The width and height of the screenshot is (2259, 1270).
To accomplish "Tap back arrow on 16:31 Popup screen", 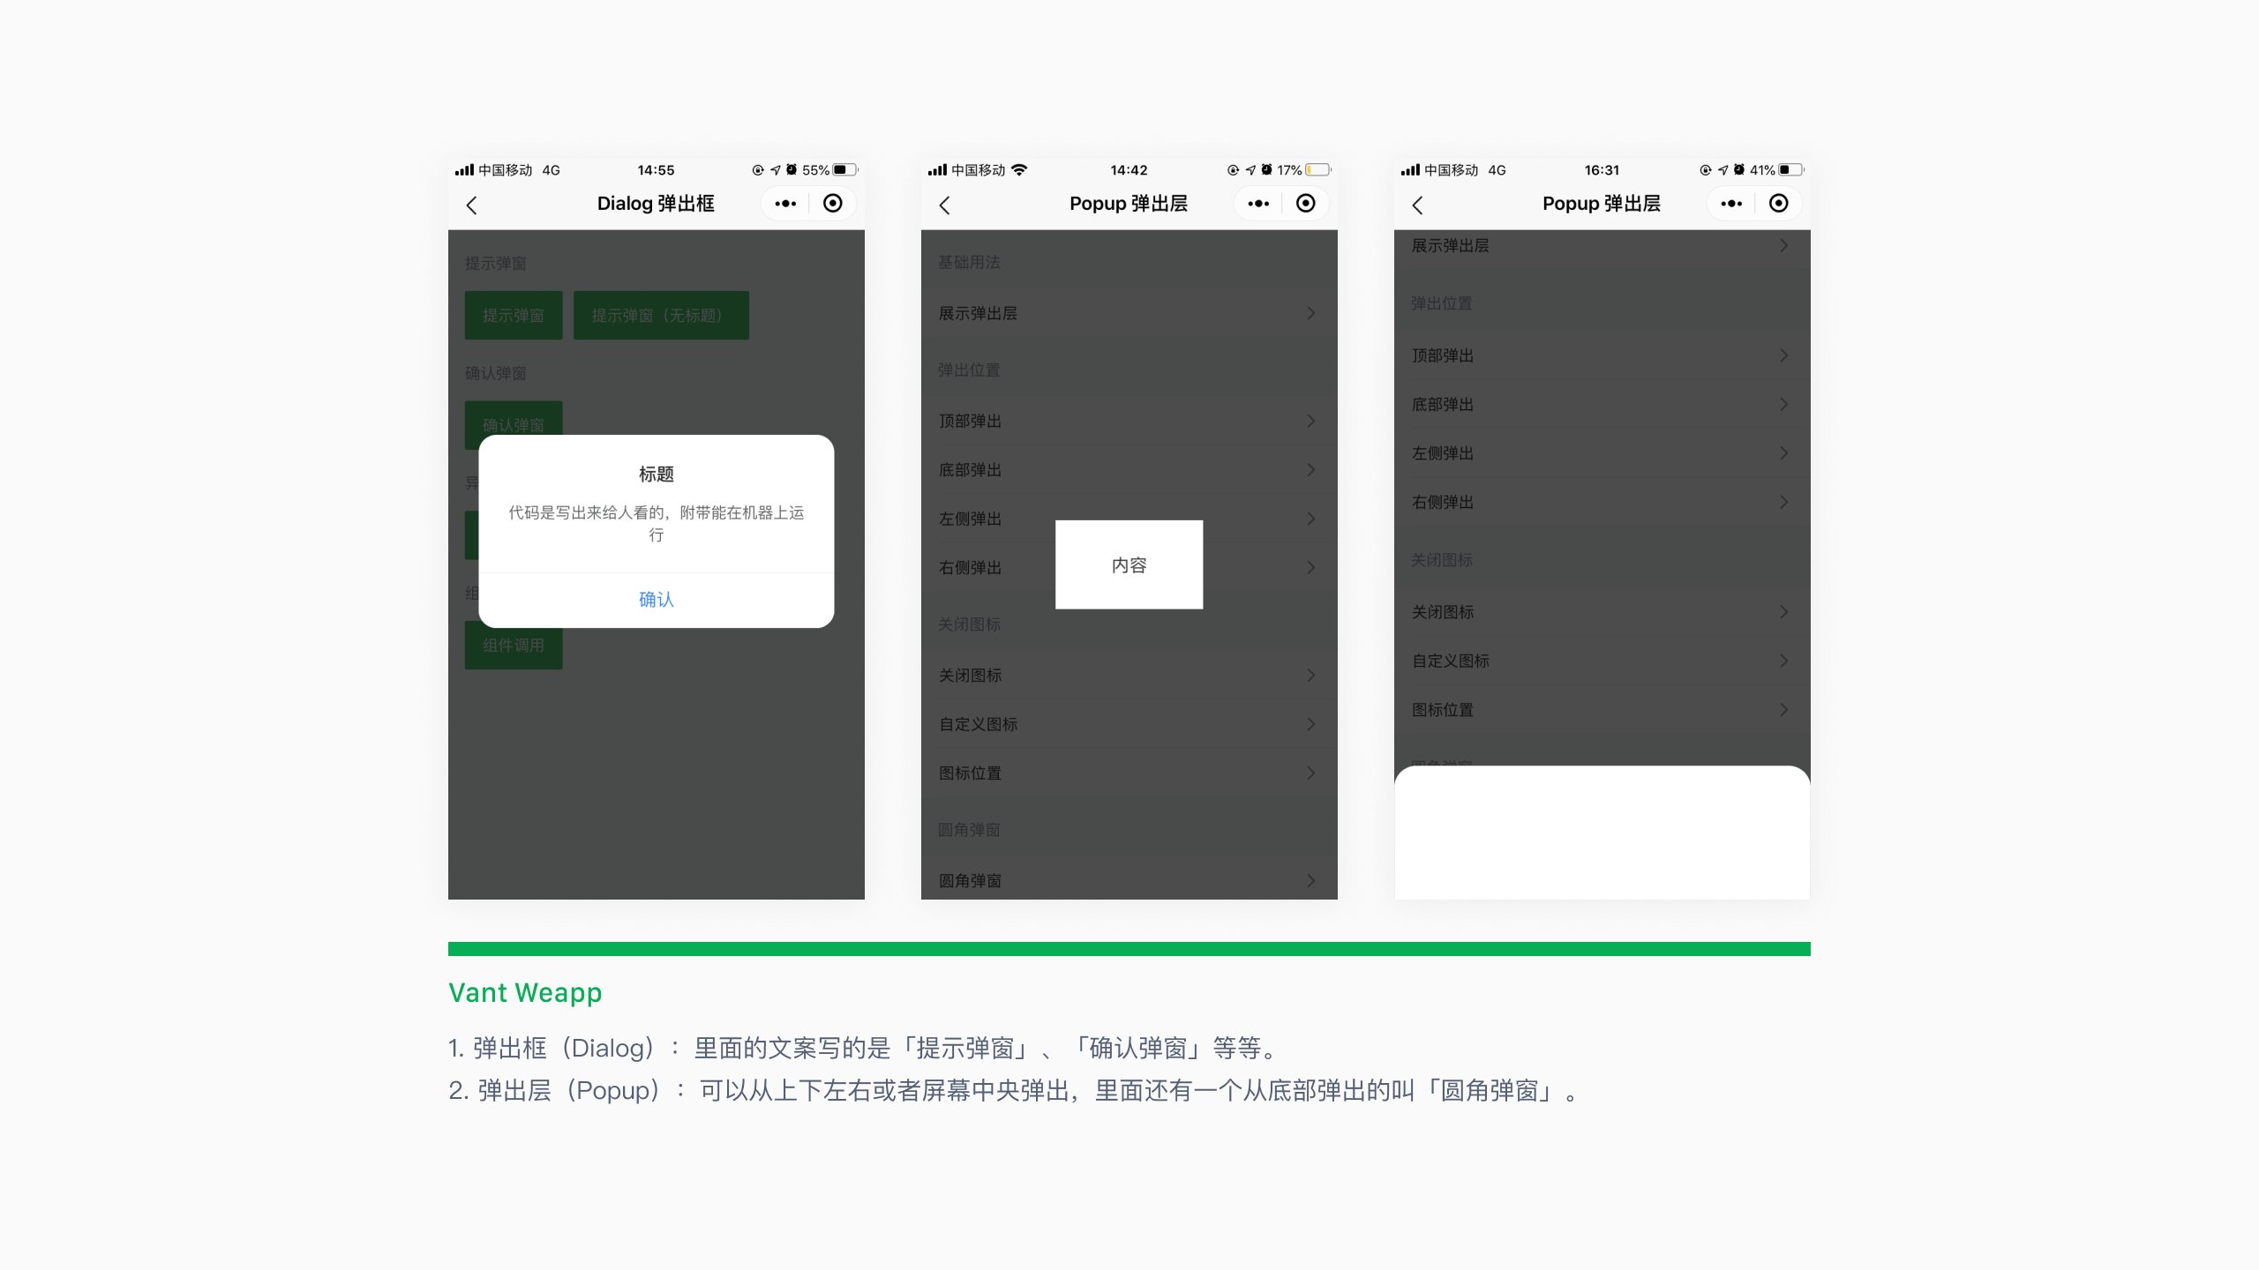I will (x=1418, y=205).
